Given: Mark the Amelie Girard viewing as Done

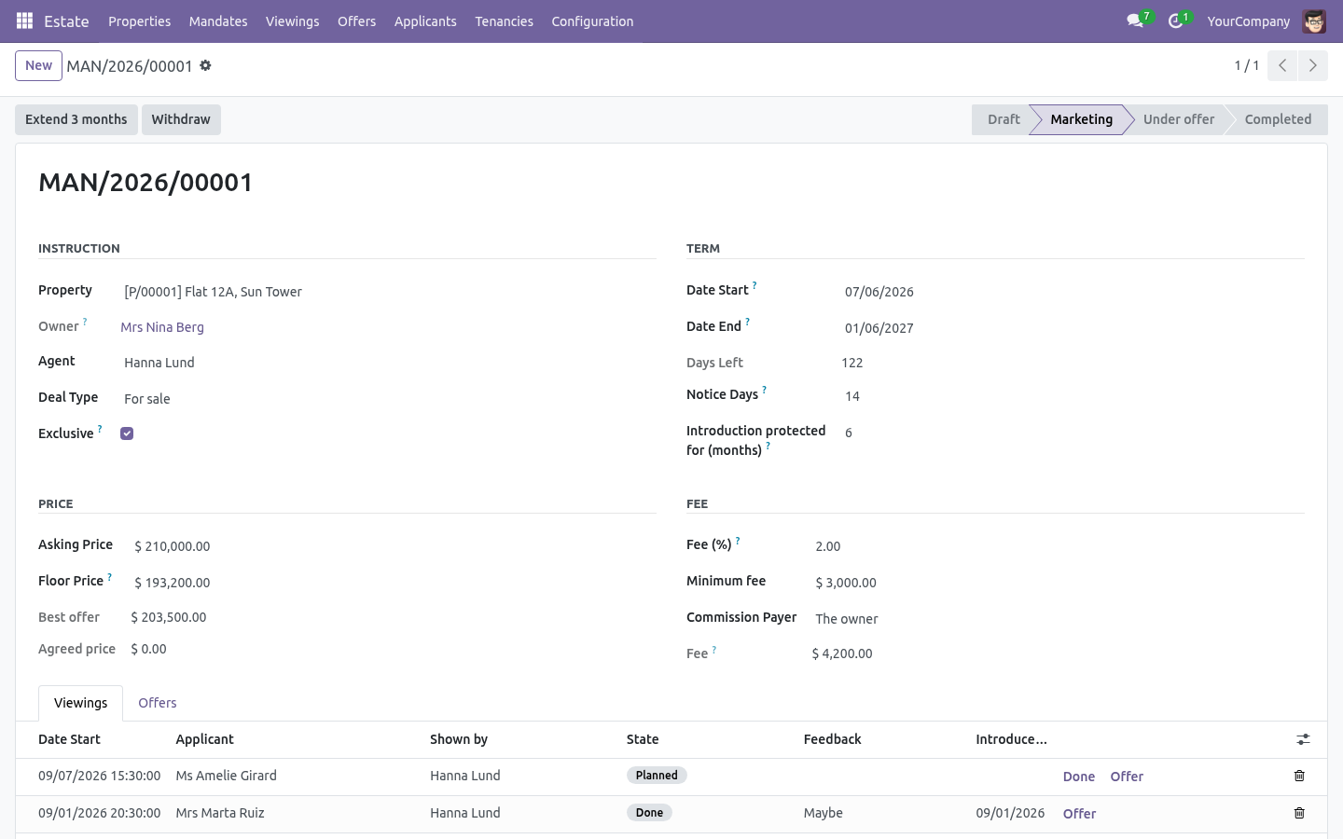Looking at the screenshot, I should click(x=1079, y=777).
